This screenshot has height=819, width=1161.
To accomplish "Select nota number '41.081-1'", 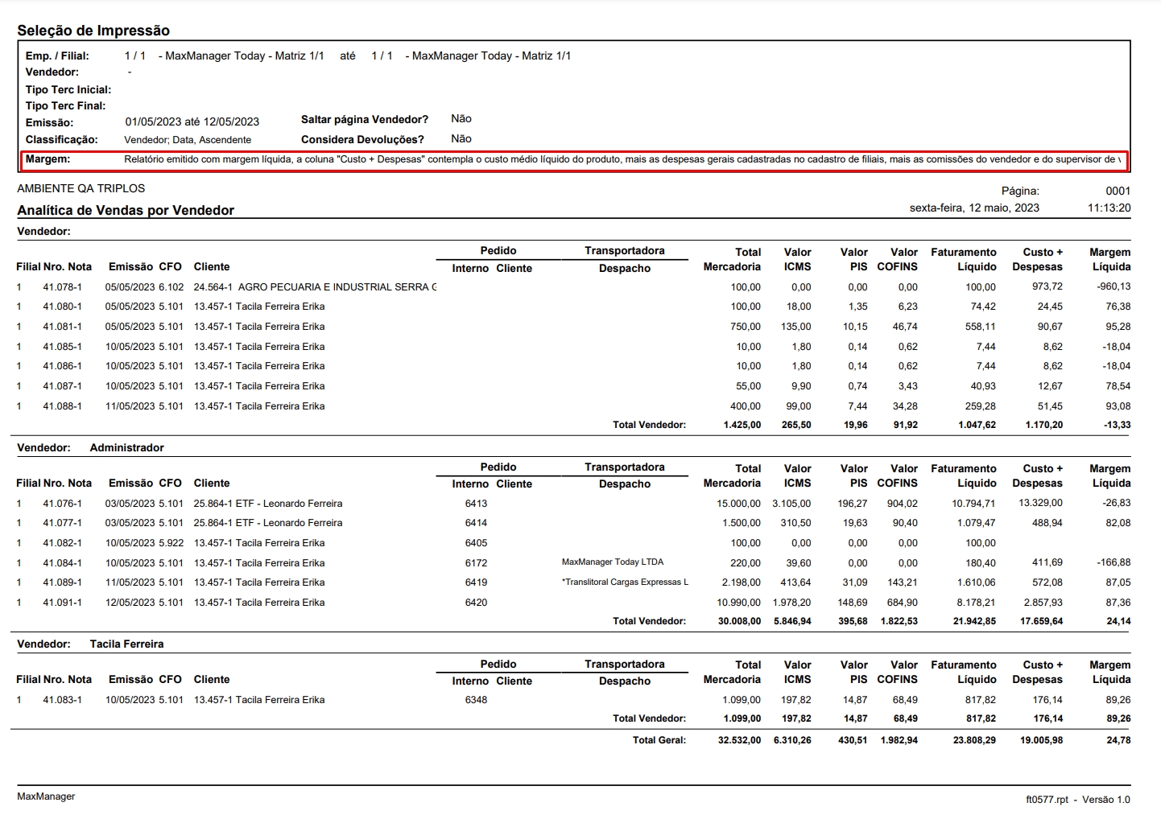I will point(63,327).
